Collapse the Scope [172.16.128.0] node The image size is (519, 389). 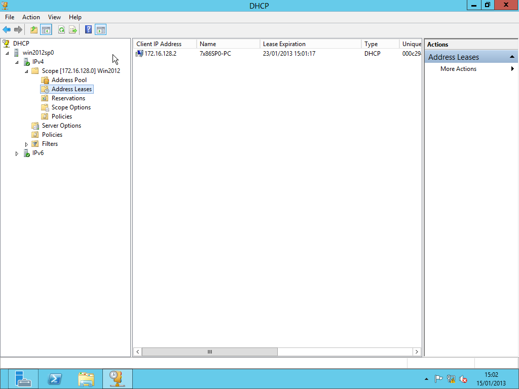26,71
